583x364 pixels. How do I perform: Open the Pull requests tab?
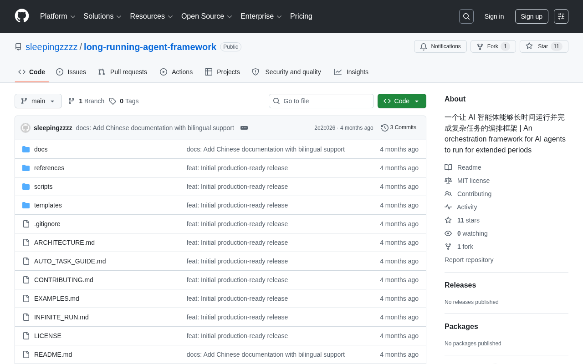point(123,72)
